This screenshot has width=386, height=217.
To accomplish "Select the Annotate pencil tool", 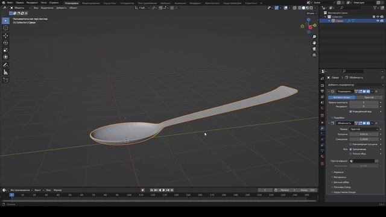I will pyautogui.click(x=5, y=64).
